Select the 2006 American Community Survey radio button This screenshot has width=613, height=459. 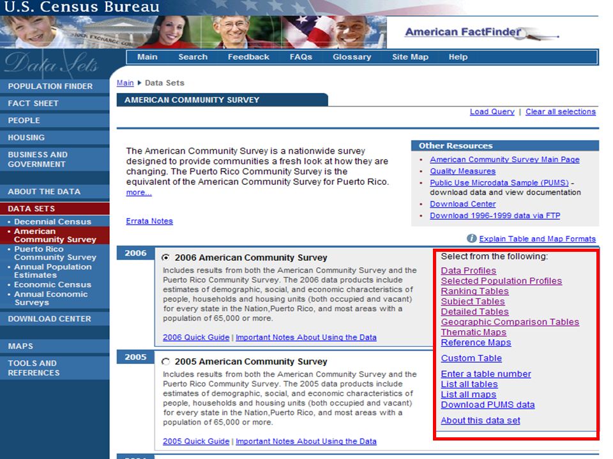[x=166, y=258]
